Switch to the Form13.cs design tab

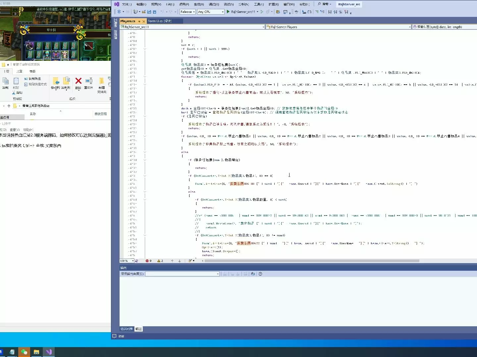click(159, 21)
